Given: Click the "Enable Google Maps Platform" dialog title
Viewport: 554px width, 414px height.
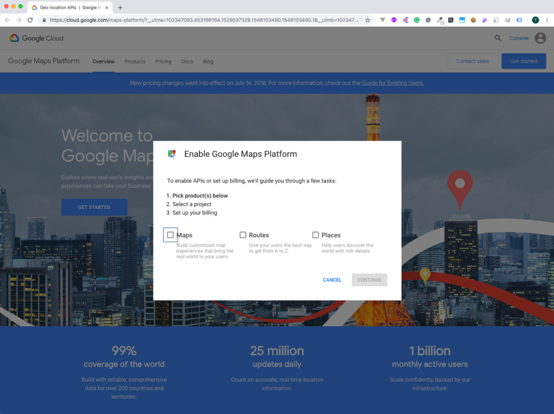Looking at the screenshot, I should [x=241, y=154].
